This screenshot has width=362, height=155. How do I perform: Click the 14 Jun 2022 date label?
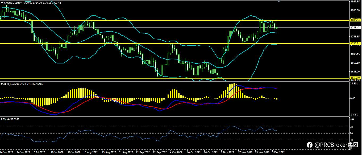click(x=6, y=153)
